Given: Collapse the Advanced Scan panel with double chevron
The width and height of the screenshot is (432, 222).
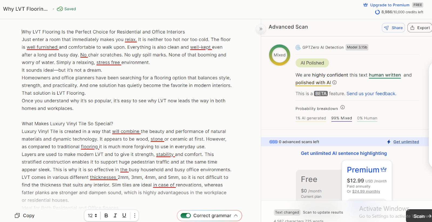Looking at the screenshot, I should 261,29.
